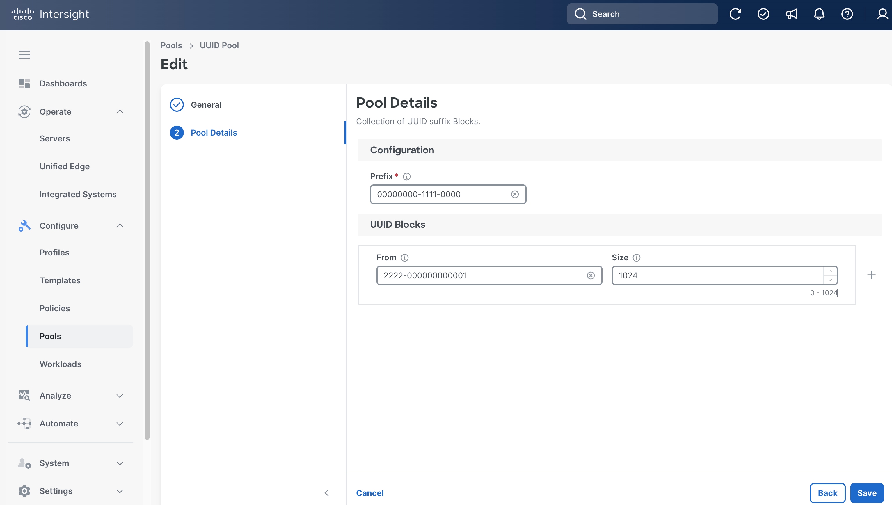Click the System user-gear icon

coord(24,463)
